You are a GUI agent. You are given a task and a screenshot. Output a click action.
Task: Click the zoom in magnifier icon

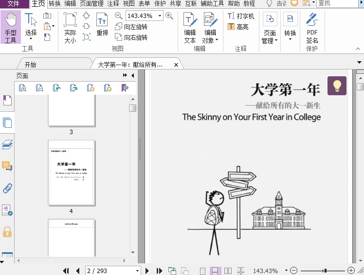coord(169,16)
